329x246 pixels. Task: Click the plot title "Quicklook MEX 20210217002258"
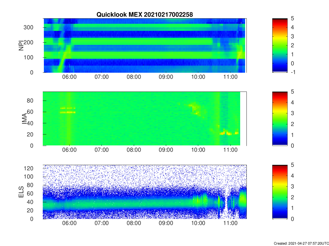(x=144, y=15)
